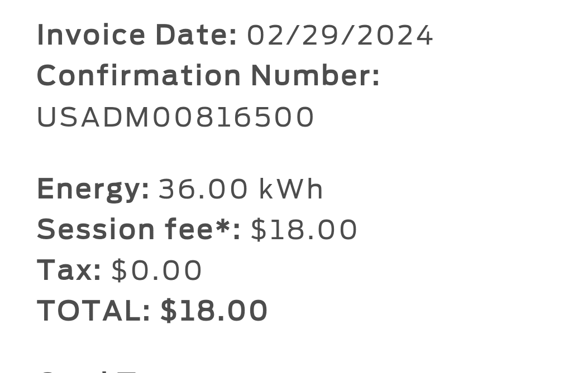Click the 36.00 energy figure
This screenshot has width=573, height=373.
203,190
